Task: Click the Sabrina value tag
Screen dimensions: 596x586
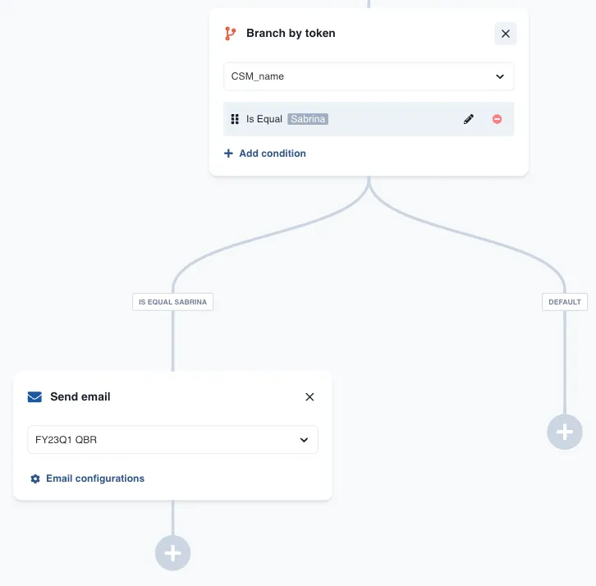Action: click(308, 119)
